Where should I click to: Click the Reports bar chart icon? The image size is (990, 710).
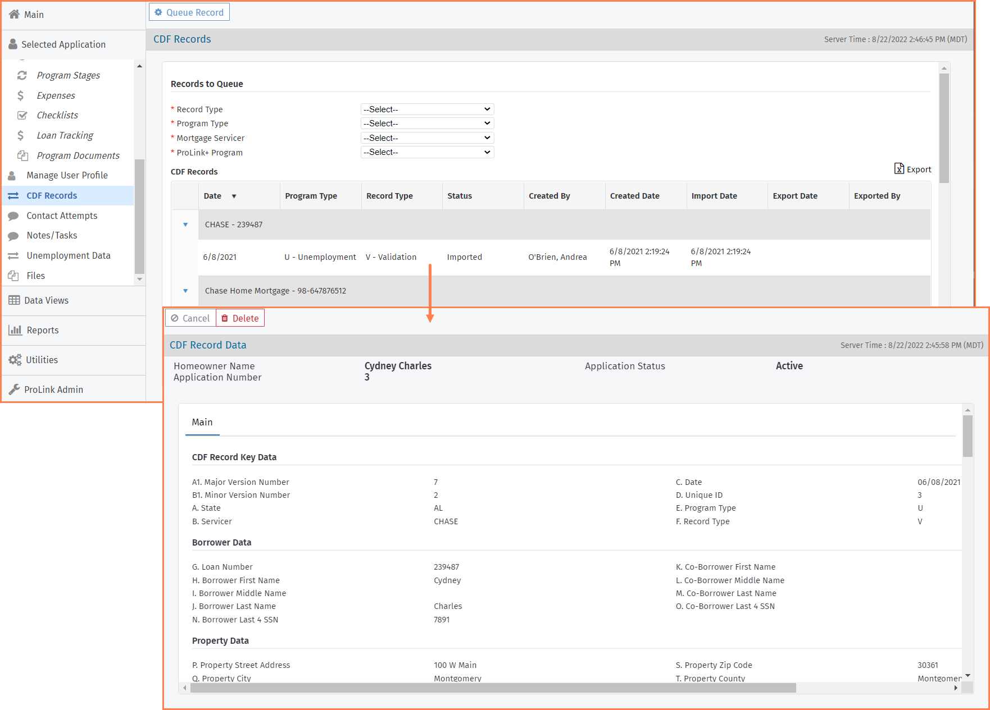pos(15,330)
